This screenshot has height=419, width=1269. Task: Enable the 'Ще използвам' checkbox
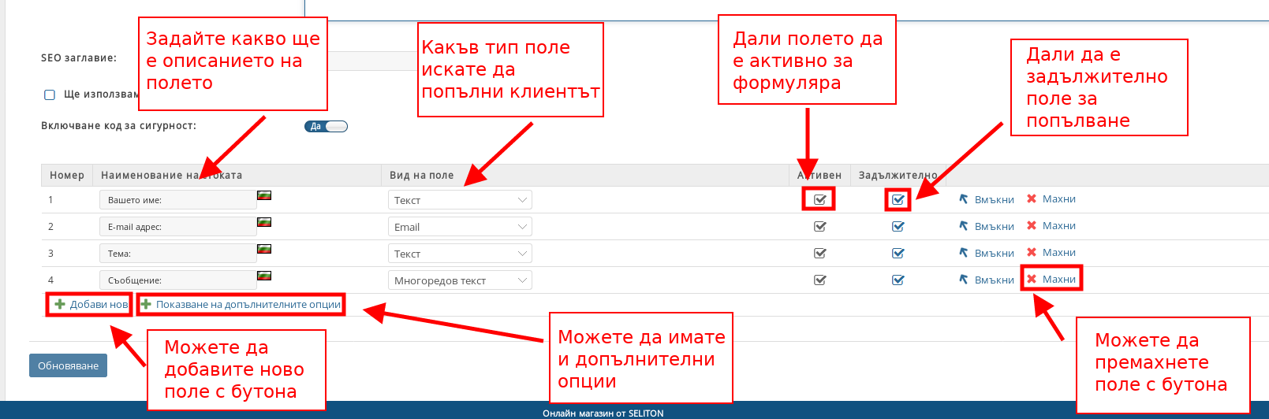click(50, 95)
